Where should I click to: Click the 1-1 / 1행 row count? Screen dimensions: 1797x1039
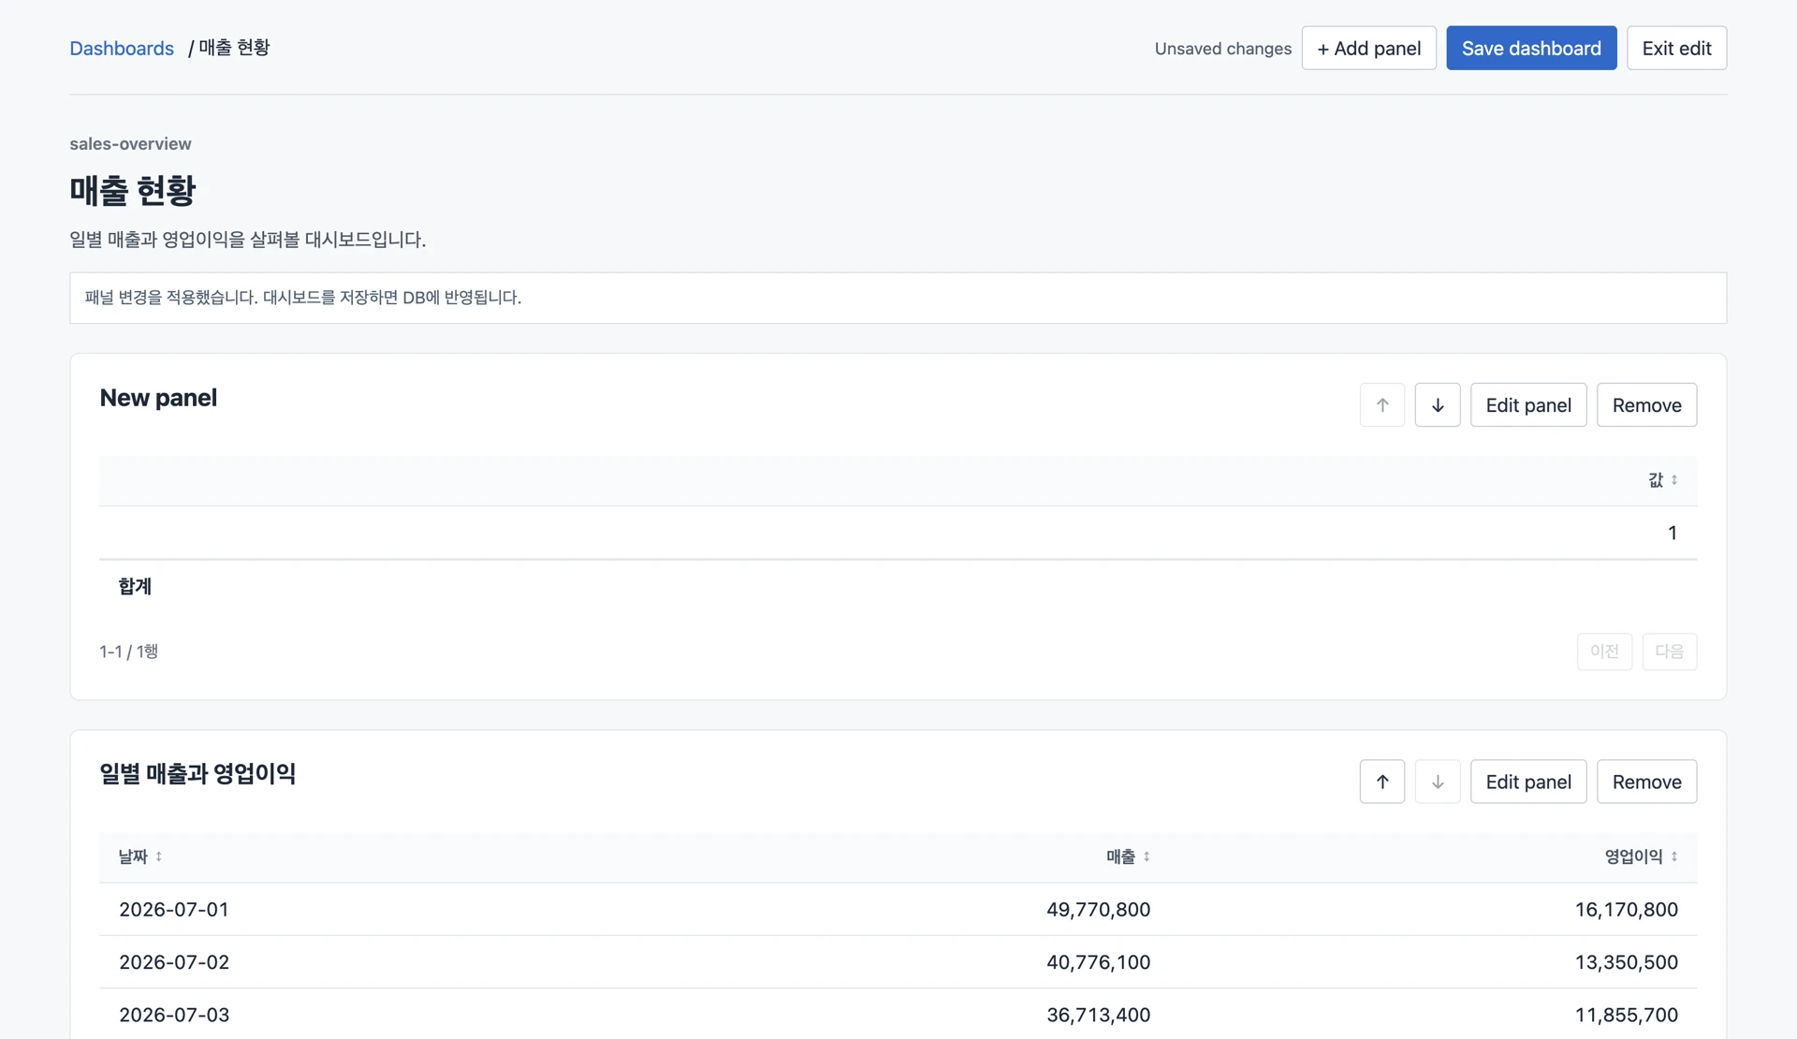(x=128, y=651)
